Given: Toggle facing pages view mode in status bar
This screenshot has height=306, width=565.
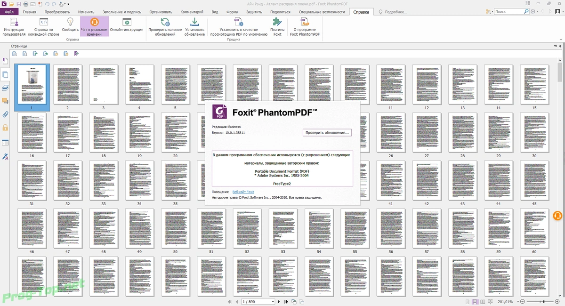Looking at the screenshot, I should (x=483, y=301).
